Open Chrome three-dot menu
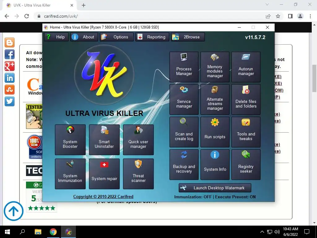Screen dimensions: 317x238 310,16
